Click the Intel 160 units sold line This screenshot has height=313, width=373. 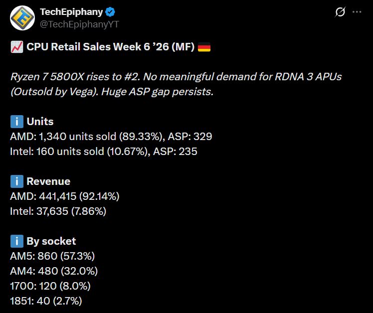[x=103, y=151]
